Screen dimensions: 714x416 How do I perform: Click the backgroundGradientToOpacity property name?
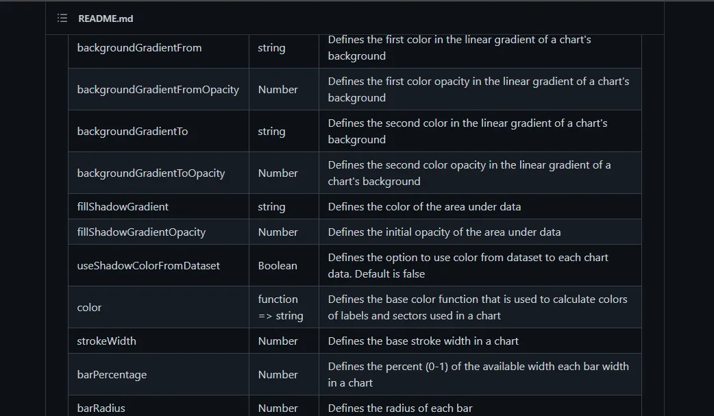(x=151, y=173)
